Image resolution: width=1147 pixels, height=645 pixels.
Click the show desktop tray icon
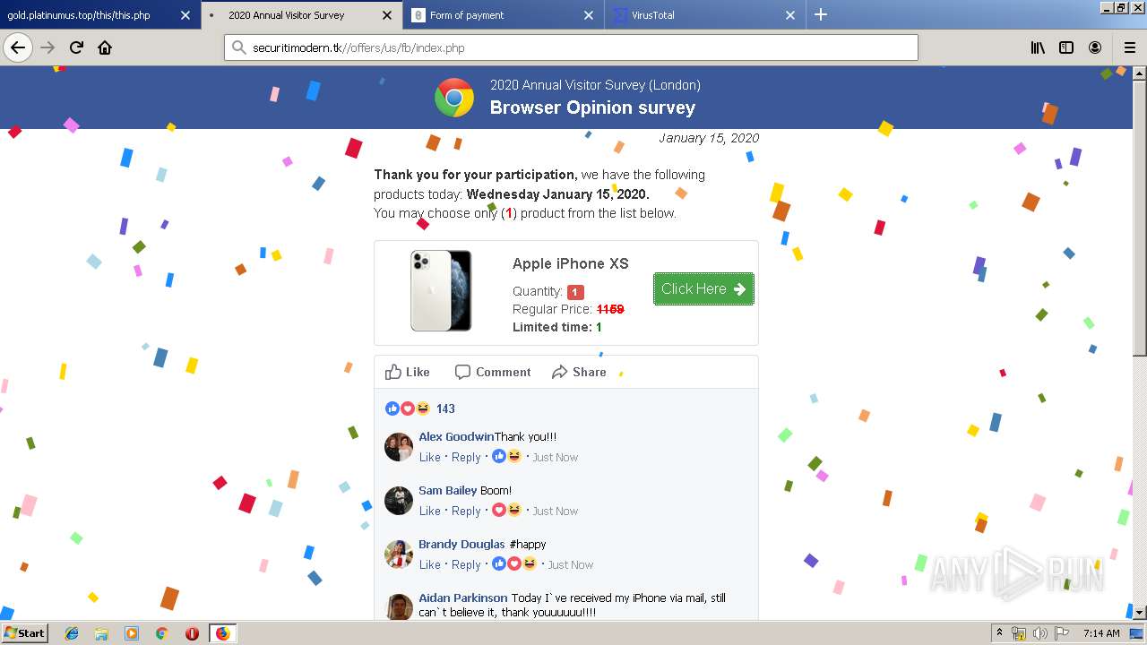point(1136,633)
